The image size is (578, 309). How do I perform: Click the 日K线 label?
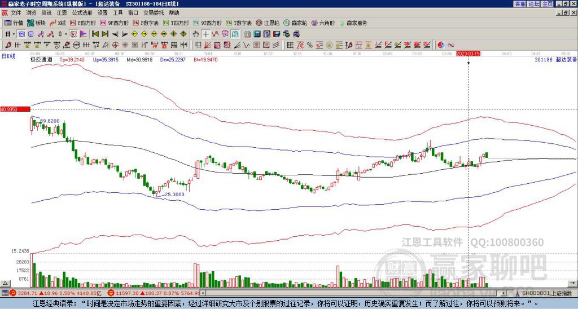click(8, 56)
